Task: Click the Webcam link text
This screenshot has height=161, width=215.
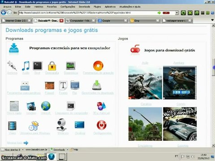Action: (x=63, y=133)
